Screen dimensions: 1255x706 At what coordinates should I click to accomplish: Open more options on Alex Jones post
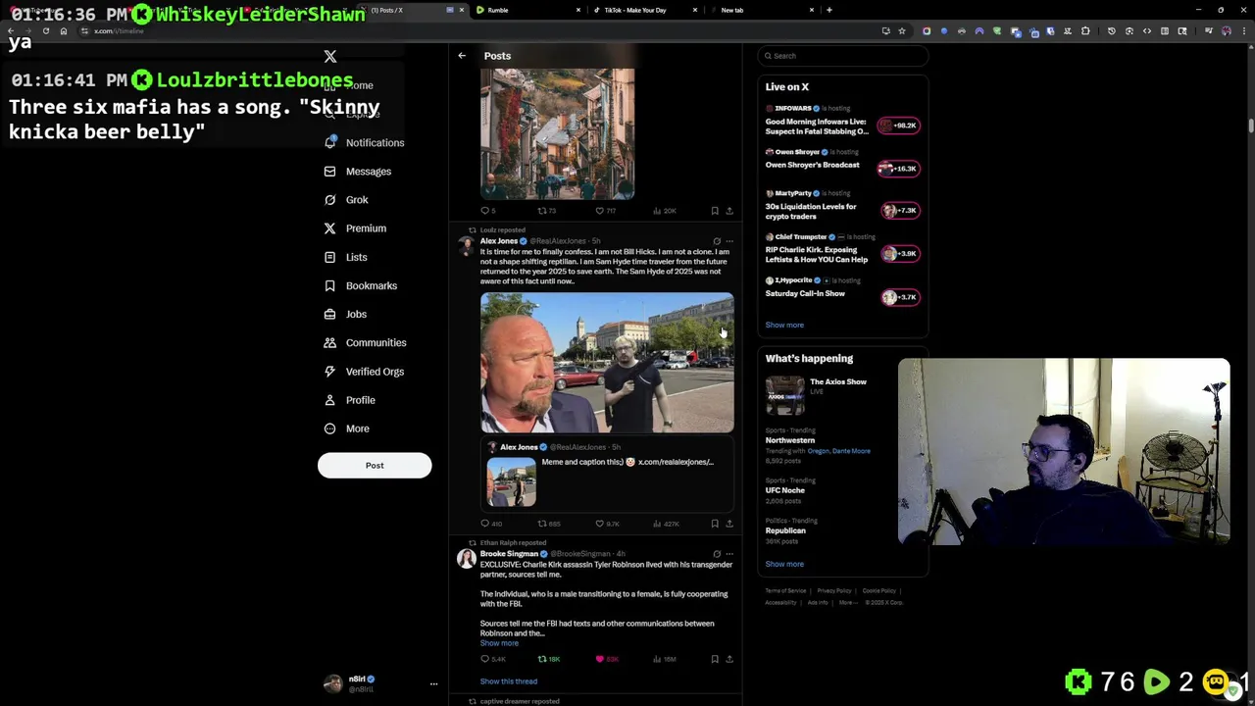[728, 240]
